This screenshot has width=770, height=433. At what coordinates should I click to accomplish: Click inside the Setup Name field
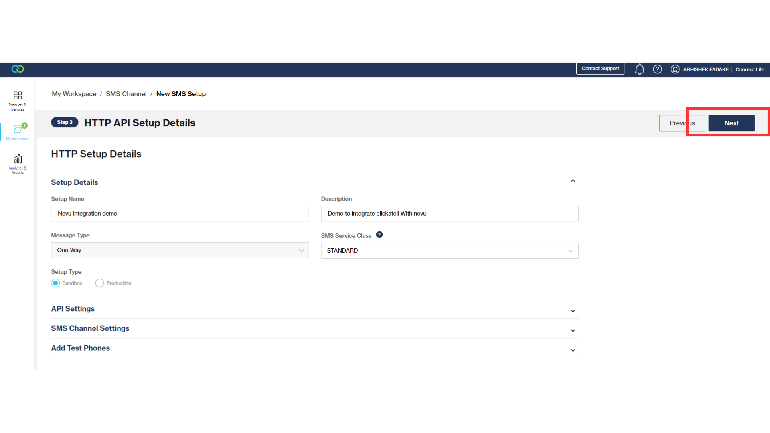[180, 214]
